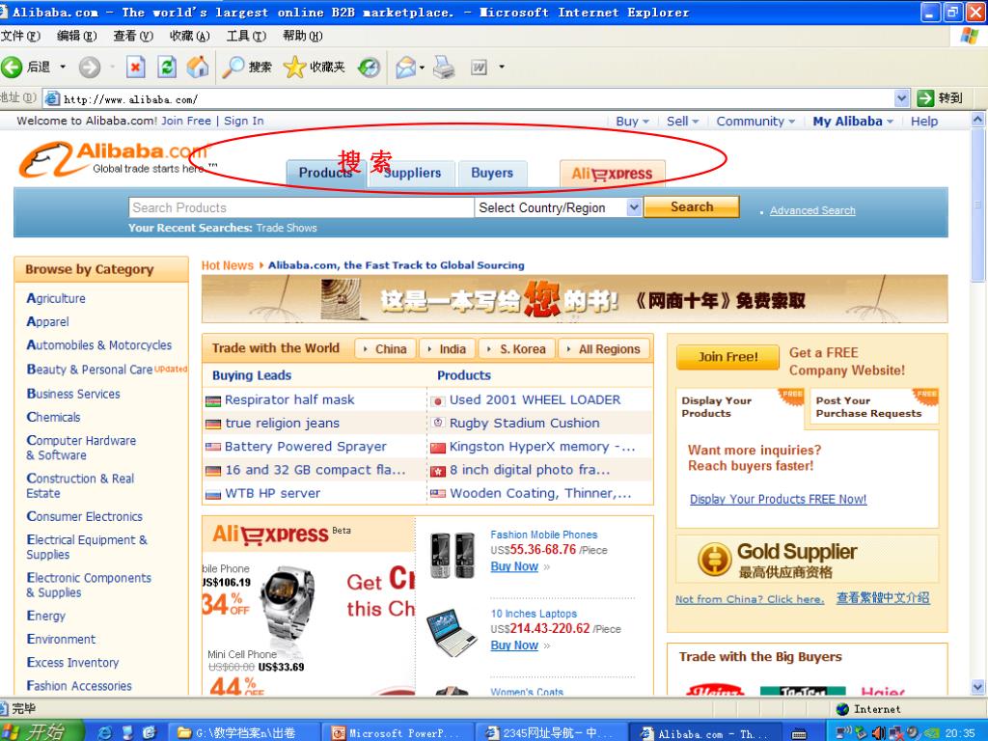Open the 工具(T) menu
The width and height of the screenshot is (988, 741).
click(246, 36)
